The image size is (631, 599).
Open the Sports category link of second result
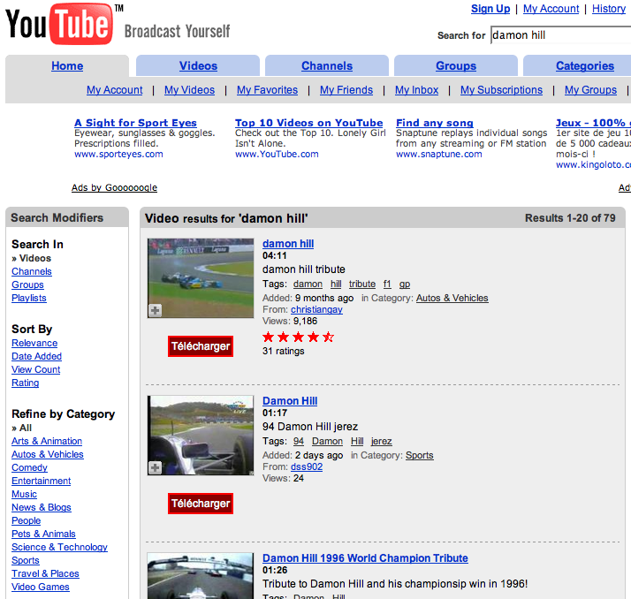click(419, 455)
